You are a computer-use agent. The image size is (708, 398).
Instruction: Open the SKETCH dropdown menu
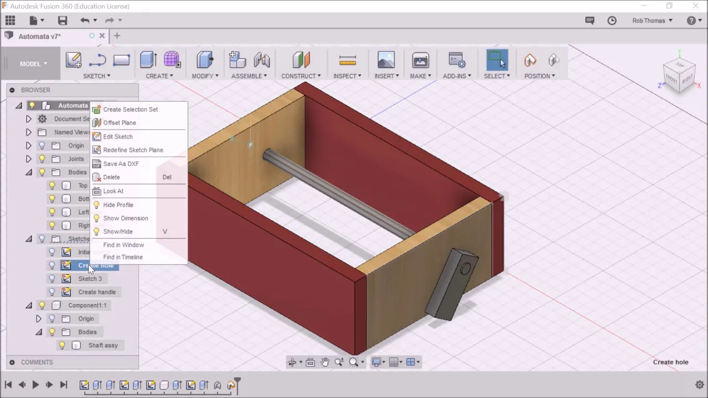tap(96, 76)
